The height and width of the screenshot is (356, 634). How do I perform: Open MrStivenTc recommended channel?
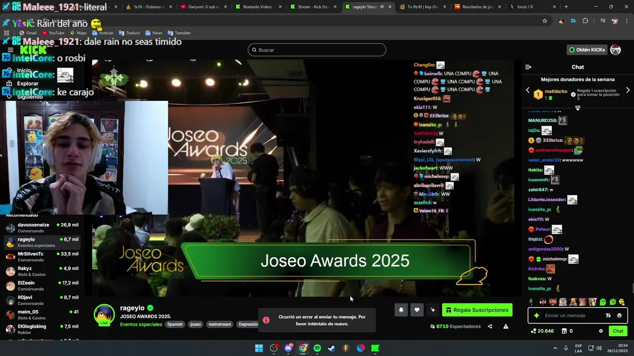42,257
